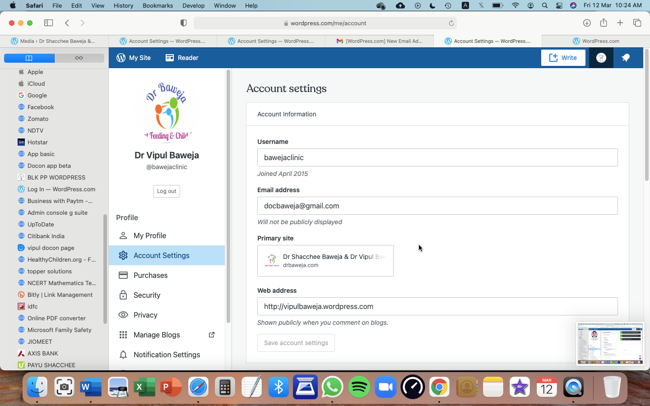Click the Email address input field

(x=437, y=206)
